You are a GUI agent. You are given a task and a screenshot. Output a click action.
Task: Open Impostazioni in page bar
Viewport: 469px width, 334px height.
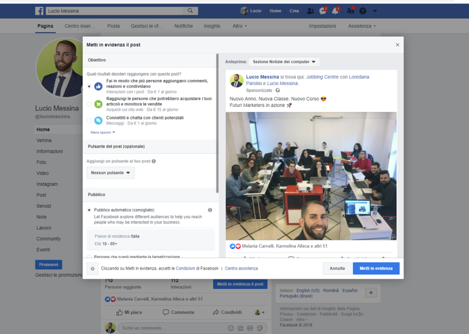click(x=322, y=26)
